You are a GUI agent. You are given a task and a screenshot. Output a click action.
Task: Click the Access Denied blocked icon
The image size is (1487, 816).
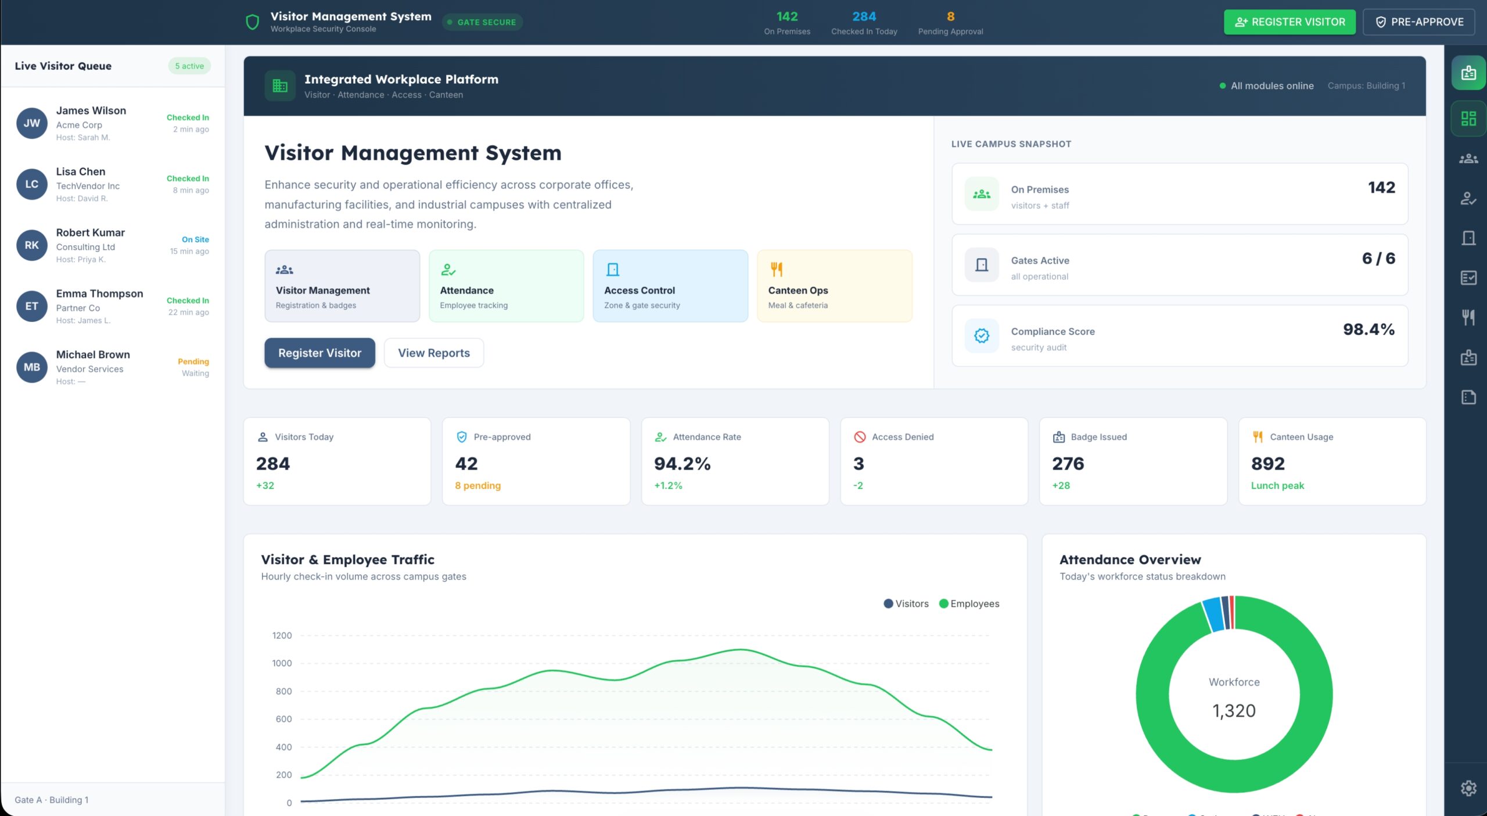[860, 437]
